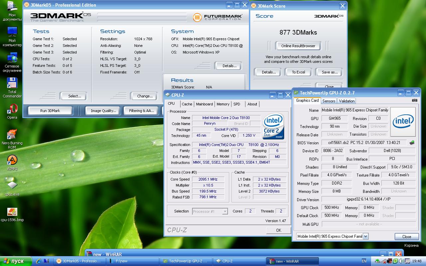Click the 877 3DMarks score text
Viewport: 426px width, 266px height.
tap(298, 33)
